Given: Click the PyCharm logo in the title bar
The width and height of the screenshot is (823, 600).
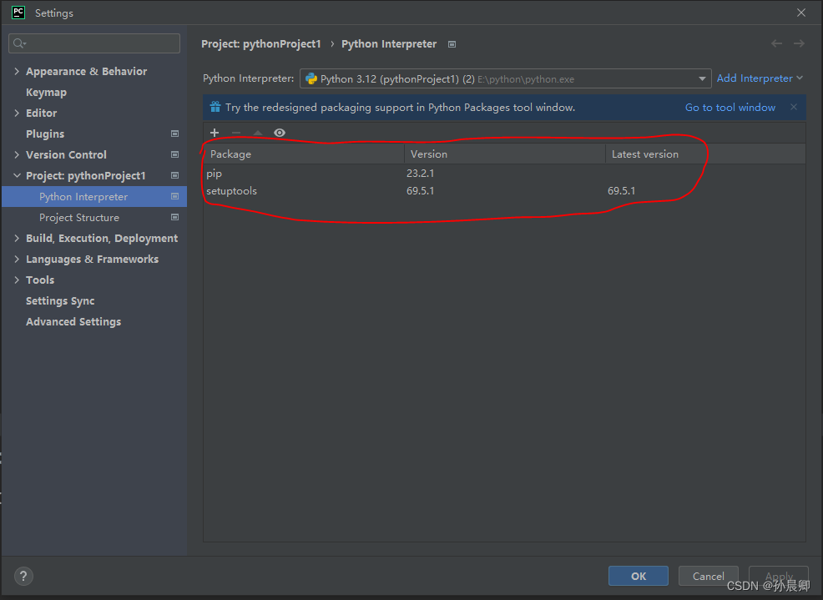Looking at the screenshot, I should (x=18, y=13).
